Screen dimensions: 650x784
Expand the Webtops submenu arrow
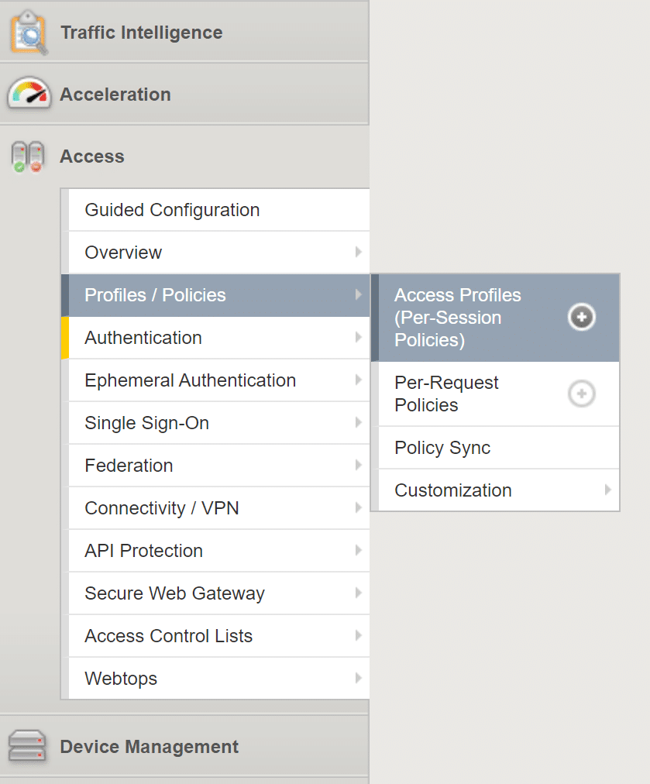point(358,678)
